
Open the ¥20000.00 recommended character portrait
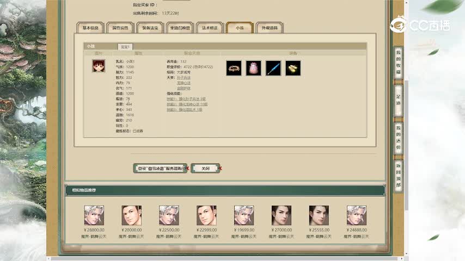pos(132,215)
